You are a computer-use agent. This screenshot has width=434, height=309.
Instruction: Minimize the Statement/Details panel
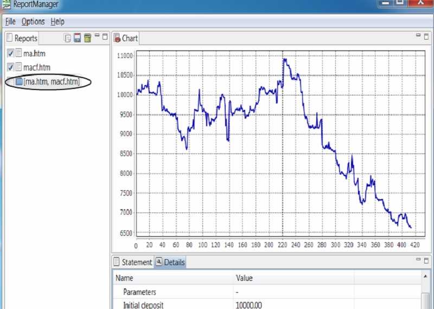click(x=418, y=259)
